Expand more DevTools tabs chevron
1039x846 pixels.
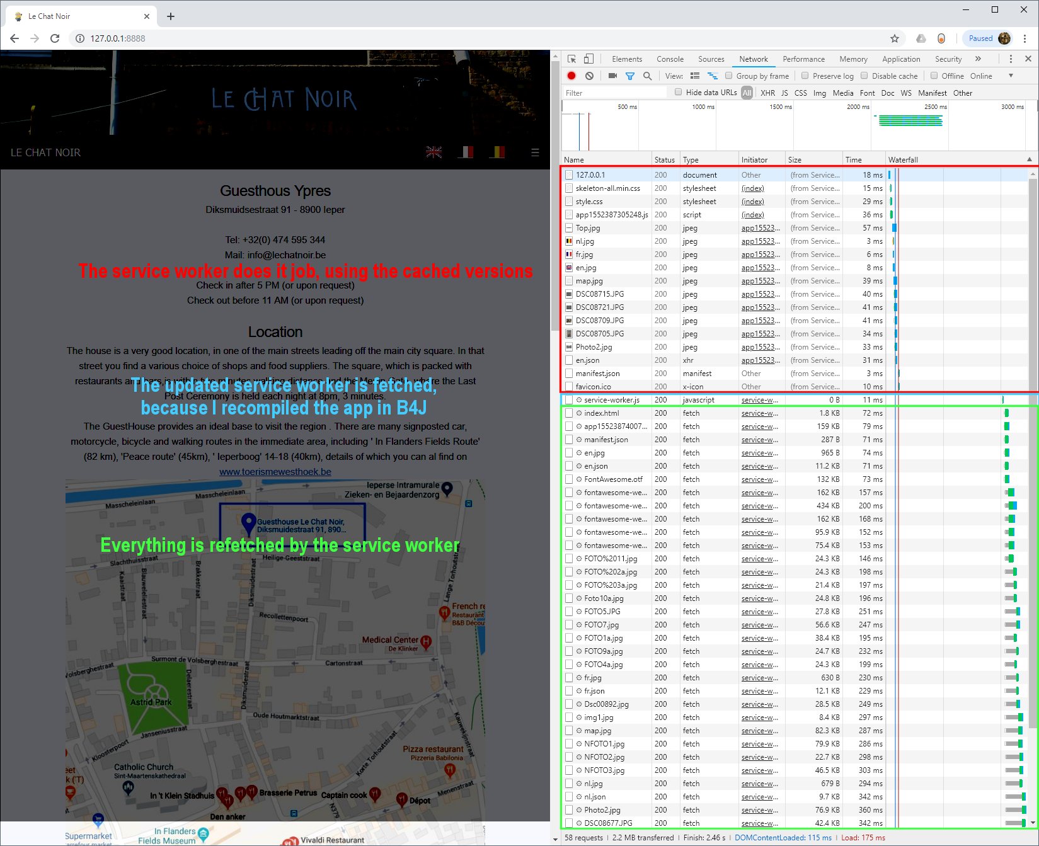[x=978, y=59]
